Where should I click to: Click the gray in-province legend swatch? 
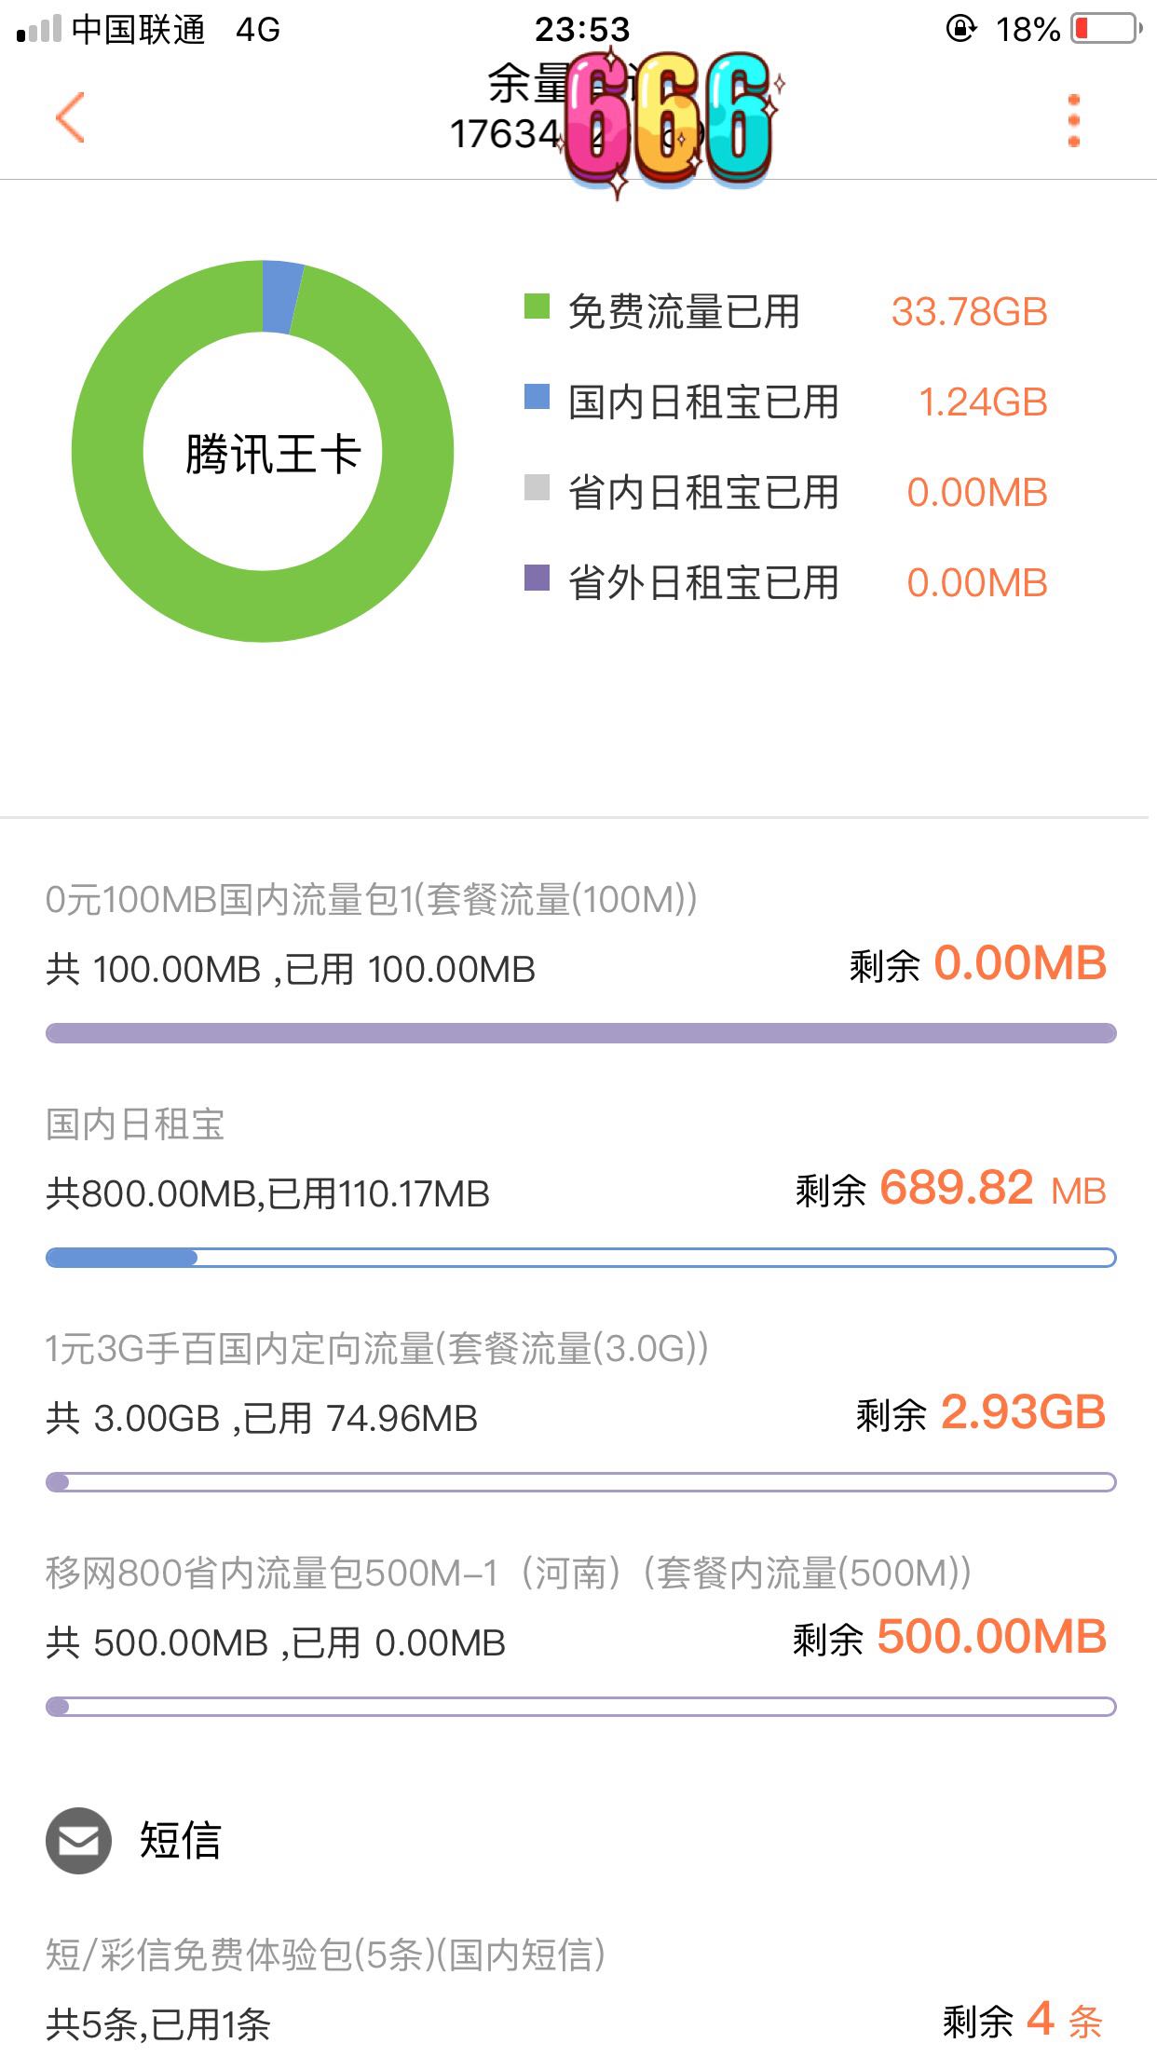537,487
